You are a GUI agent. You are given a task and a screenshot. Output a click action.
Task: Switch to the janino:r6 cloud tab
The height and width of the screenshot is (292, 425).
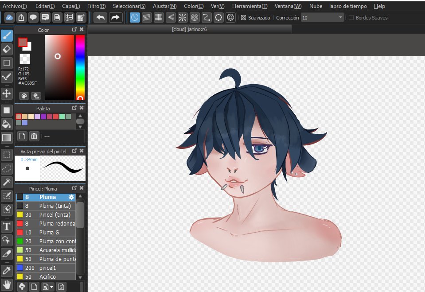190,29
